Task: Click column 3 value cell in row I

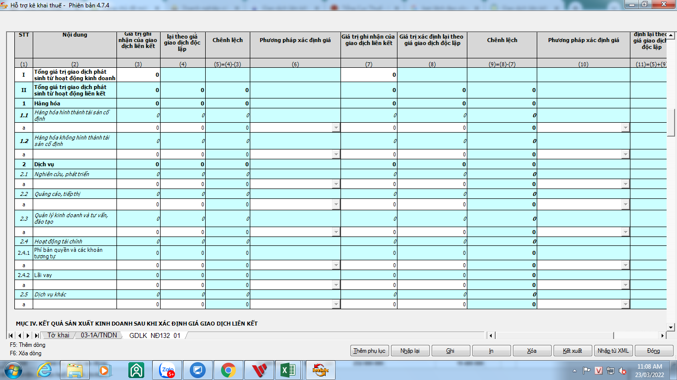Action: 138,75
